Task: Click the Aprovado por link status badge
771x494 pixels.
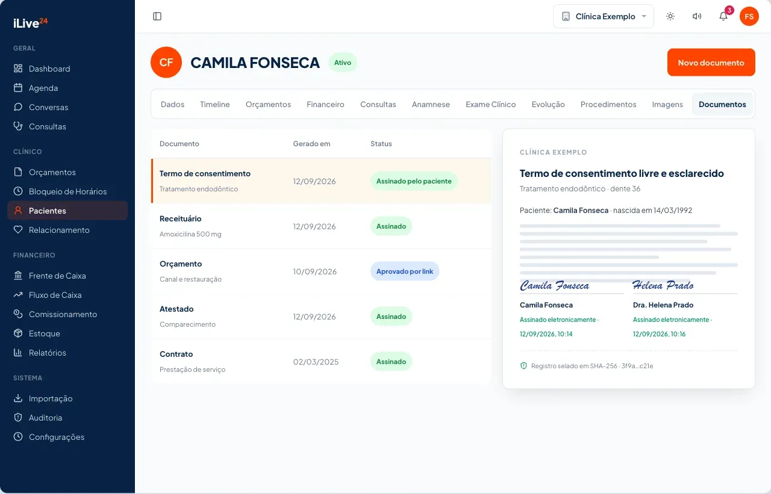Action: coord(405,271)
